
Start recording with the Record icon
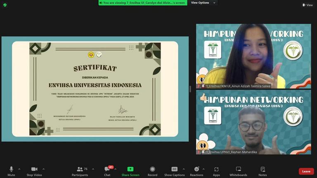click(152, 169)
